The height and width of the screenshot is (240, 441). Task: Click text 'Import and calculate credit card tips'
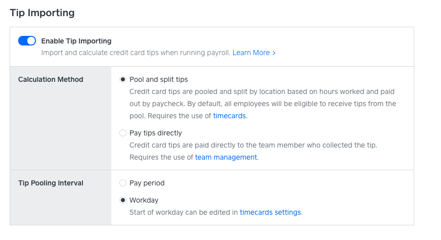(x=100, y=53)
